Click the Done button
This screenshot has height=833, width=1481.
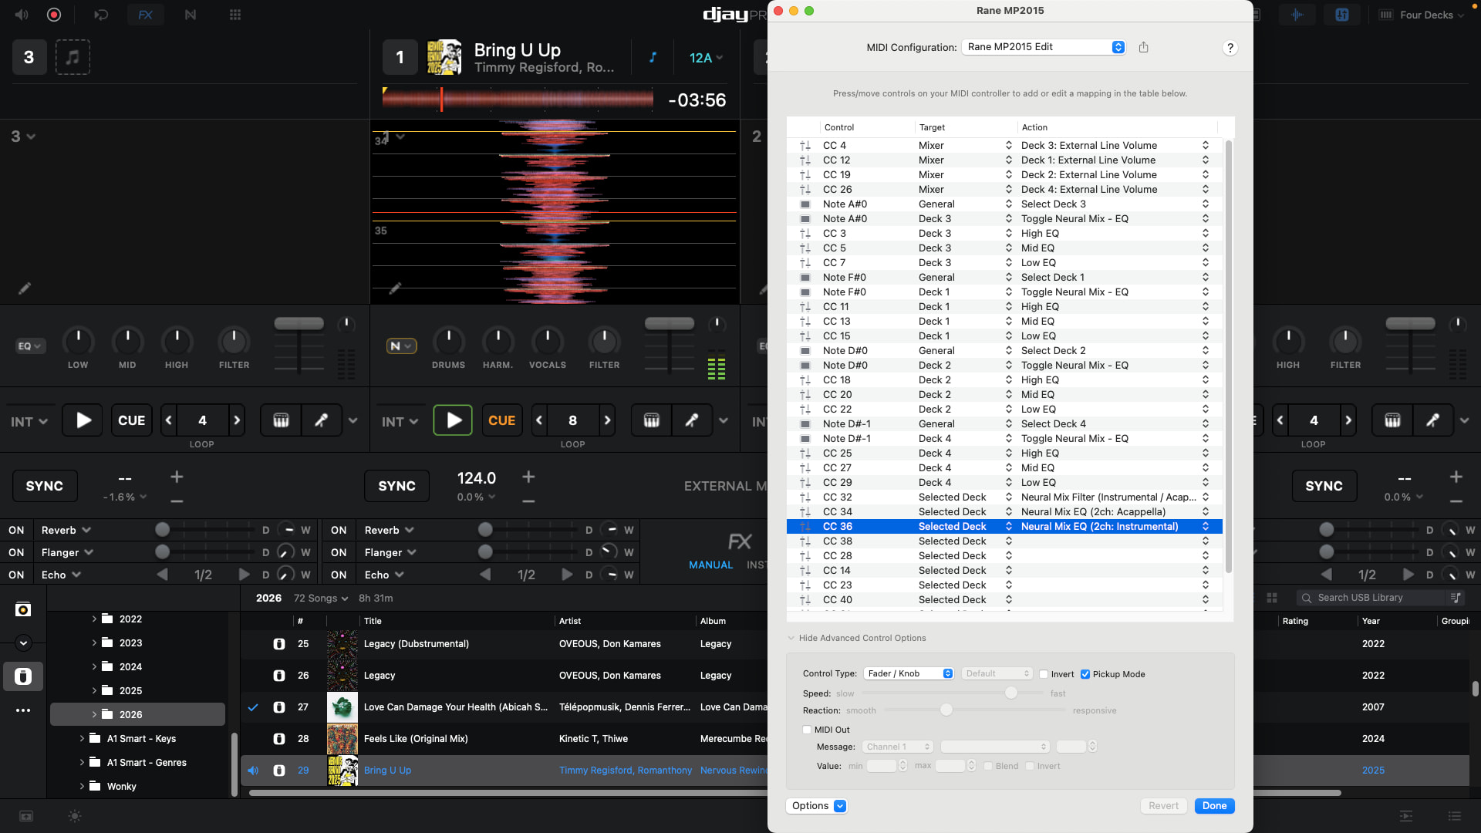tap(1213, 805)
